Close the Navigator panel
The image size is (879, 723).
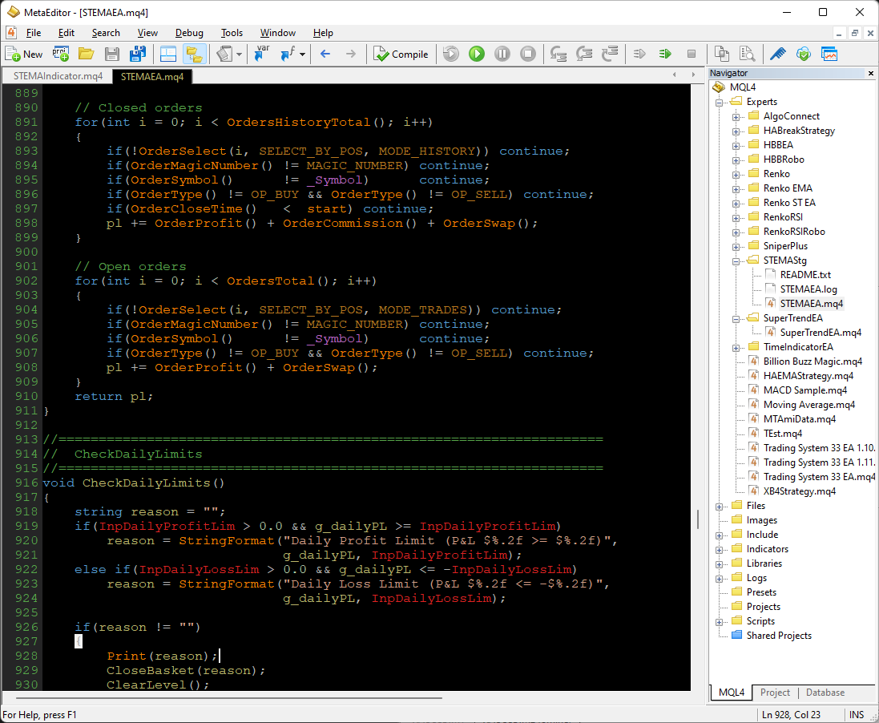[x=871, y=73]
